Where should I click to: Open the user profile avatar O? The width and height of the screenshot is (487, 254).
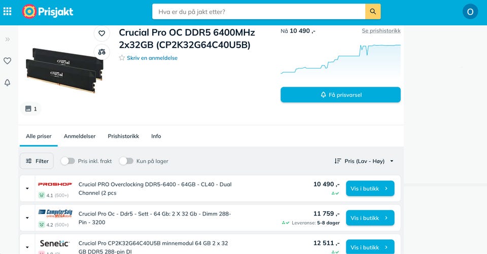tap(470, 12)
